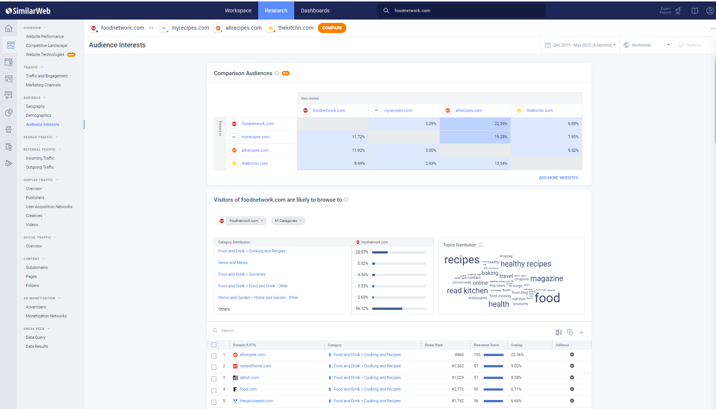
Task: Expand the SEARCH TRAFFIC sidebar section
Action: 41,137
